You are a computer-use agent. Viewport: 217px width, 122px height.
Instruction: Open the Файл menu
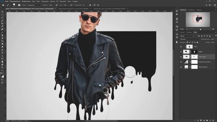point(7,1)
